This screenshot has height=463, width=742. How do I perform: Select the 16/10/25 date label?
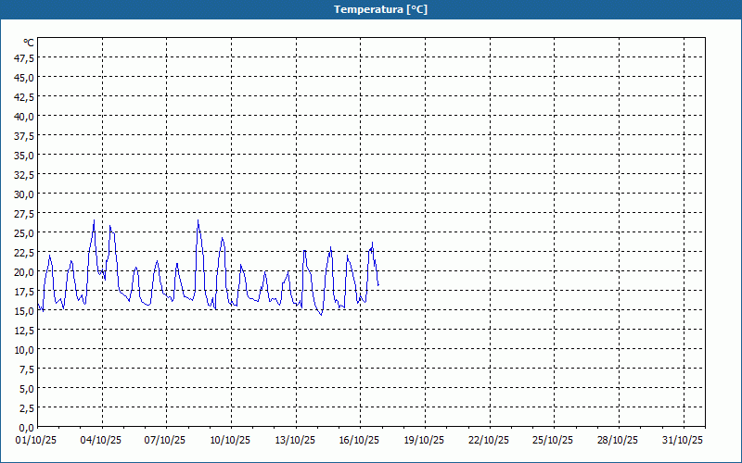click(360, 440)
